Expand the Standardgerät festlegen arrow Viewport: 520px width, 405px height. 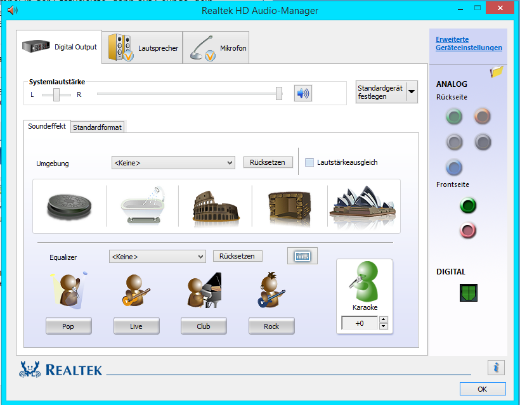412,92
